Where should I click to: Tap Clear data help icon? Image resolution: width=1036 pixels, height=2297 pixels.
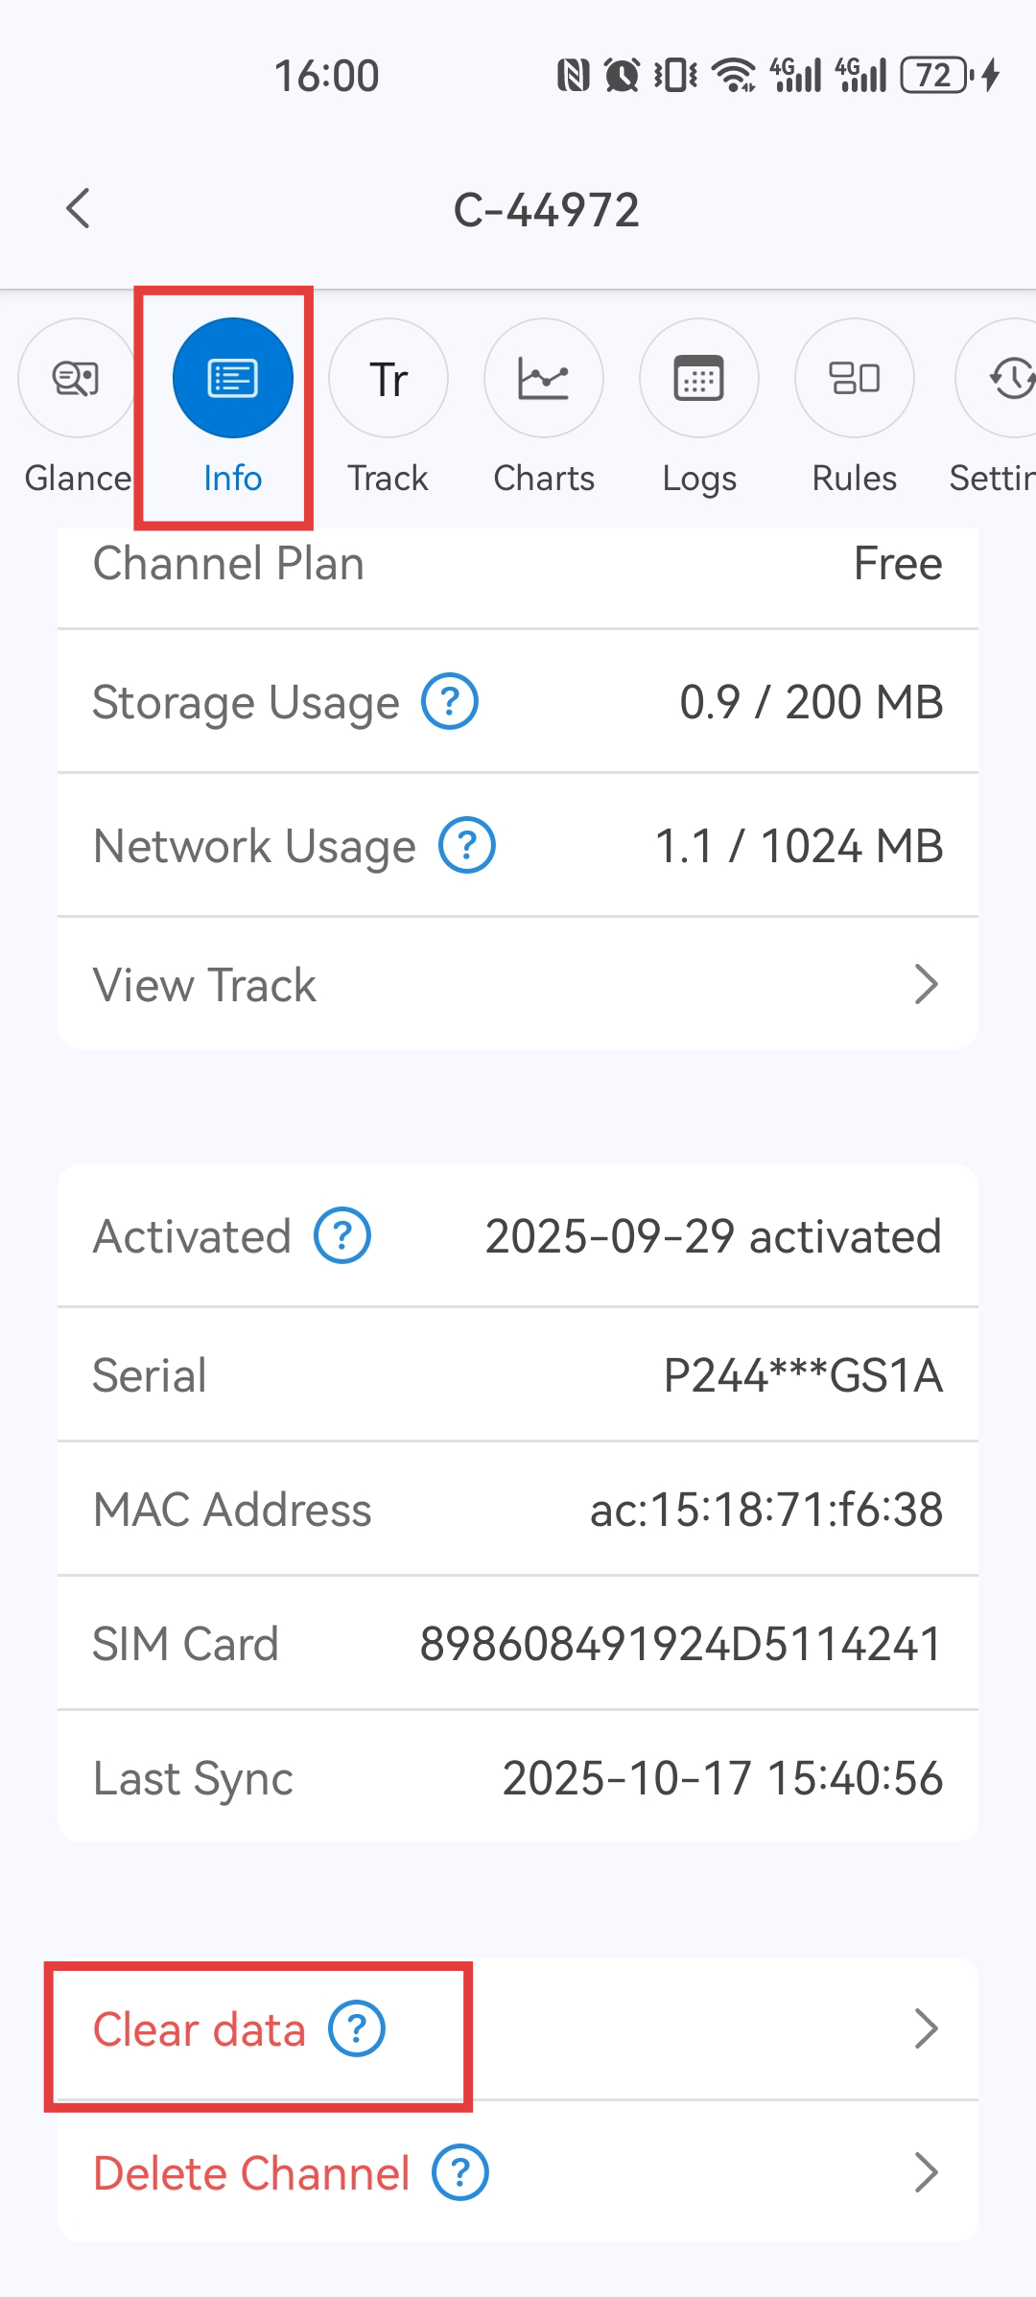tap(357, 2028)
